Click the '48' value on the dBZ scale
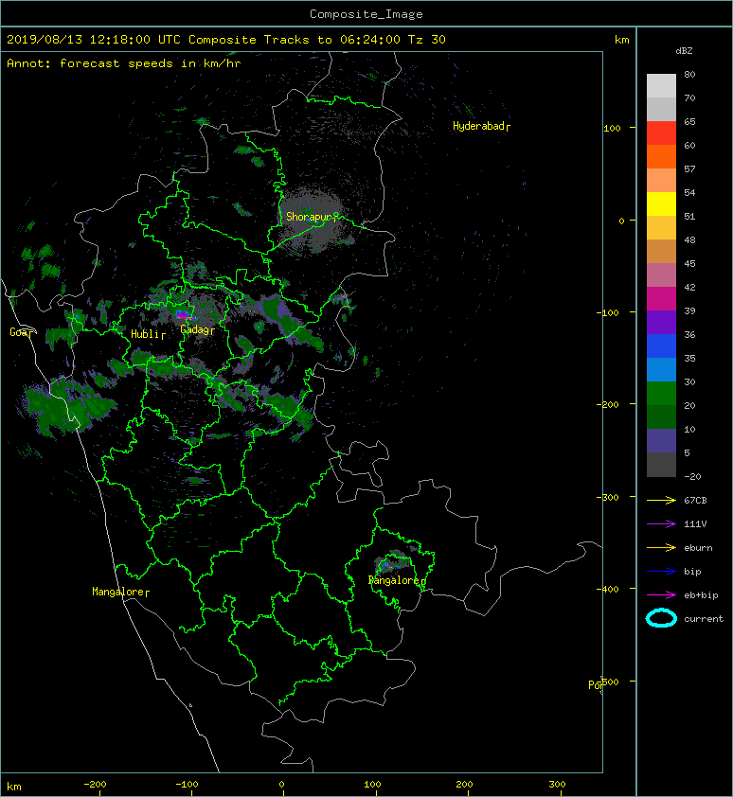Viewport: 733px width, 797px height. tap(689, 239)
